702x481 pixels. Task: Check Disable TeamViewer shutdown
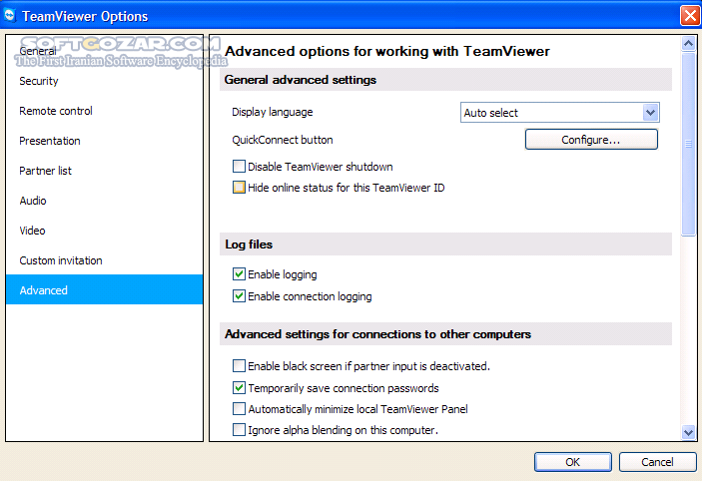tap(239, 167)
